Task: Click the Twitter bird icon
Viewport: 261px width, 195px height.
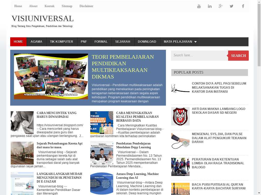Action: point(231,6)
